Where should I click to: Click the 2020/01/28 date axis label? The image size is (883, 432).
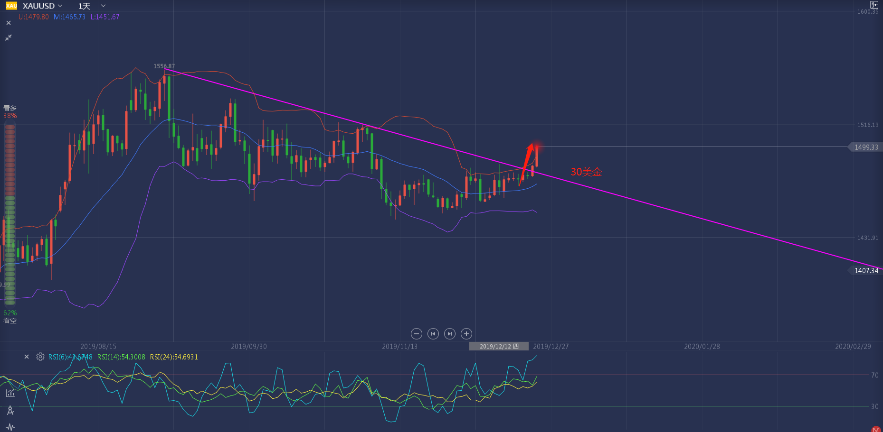pos(702,347)
